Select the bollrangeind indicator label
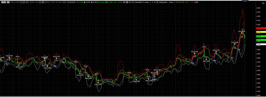The height and width of the screenshot is (97, 266). (163, 2)
